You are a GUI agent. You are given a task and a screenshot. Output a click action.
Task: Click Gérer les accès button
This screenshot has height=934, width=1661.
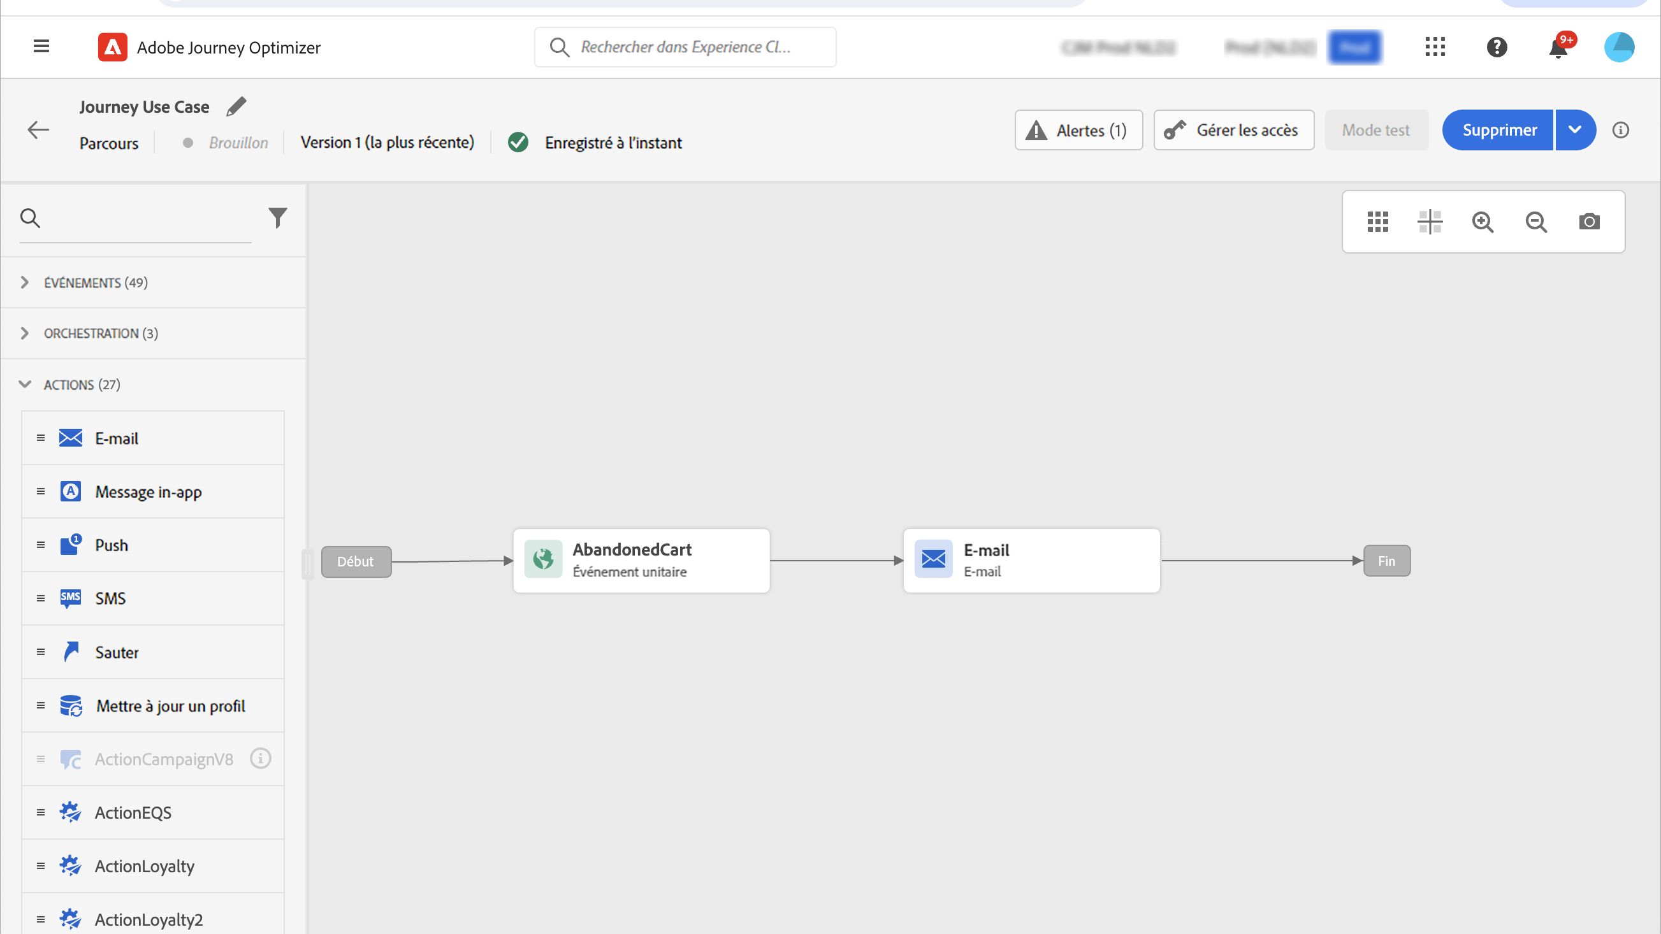1233,130
